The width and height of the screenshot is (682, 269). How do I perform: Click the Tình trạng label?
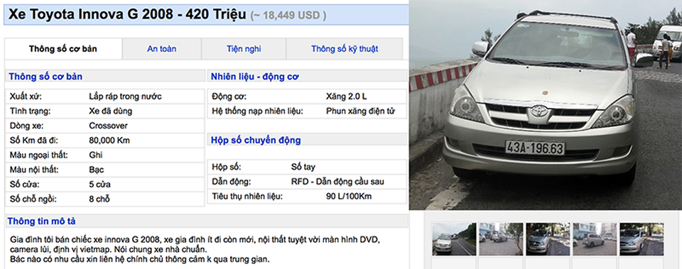pyautogui.click(x=30, y=111)
